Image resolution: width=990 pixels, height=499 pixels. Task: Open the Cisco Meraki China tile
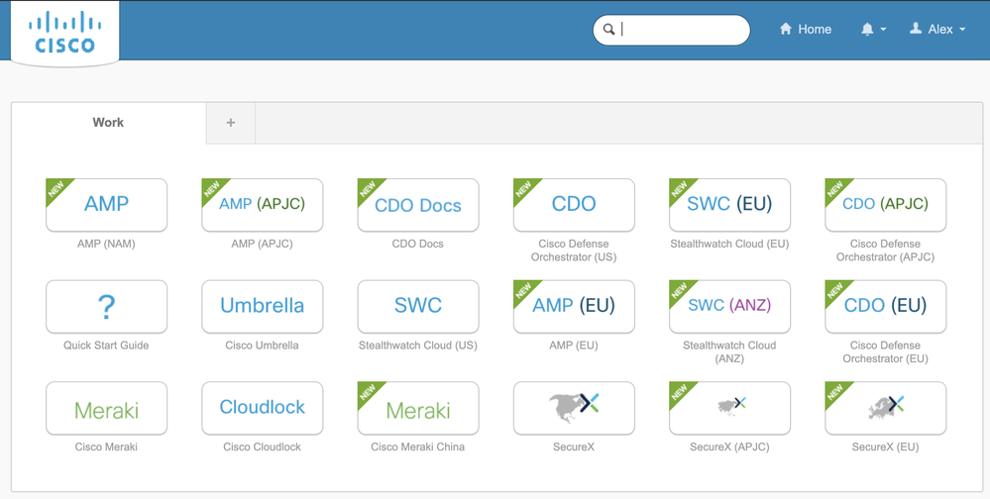click(x=417, y=407)
